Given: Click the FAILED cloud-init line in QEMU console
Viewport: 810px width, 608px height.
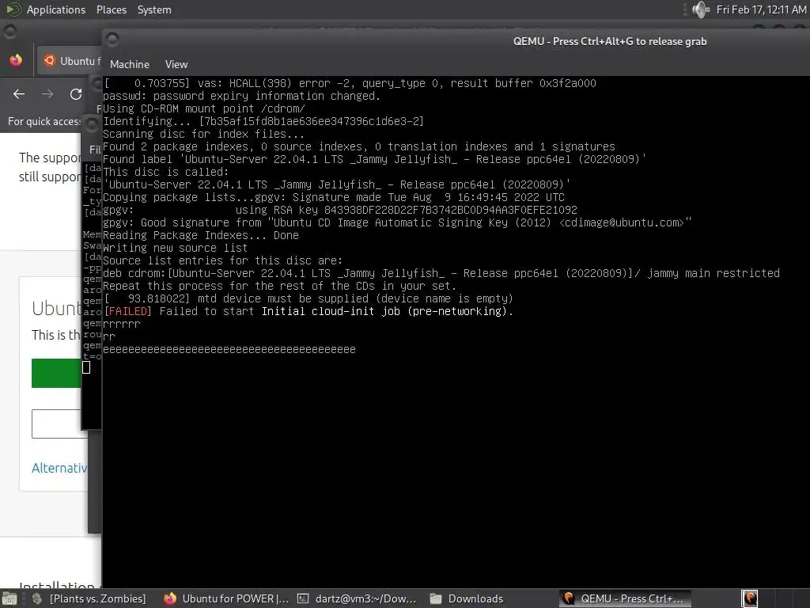Looking at the screenshot, I should pyautogui.click(x=308, y=311).
